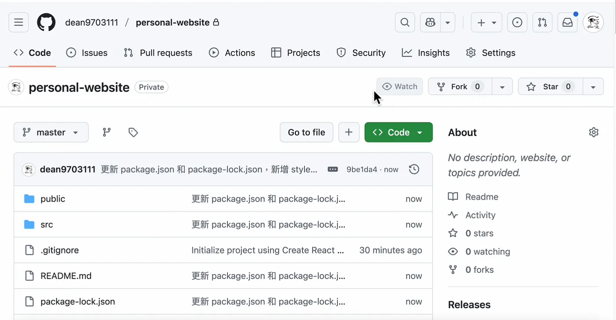The image size is (616, 320).
Task: Open the hamburger navigation menu
Action: click(18, 22)
